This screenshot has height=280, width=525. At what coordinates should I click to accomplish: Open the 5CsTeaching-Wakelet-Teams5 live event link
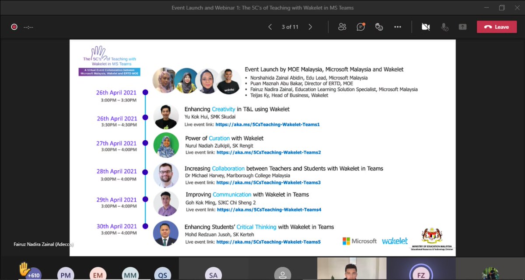[x=268, y=242]
